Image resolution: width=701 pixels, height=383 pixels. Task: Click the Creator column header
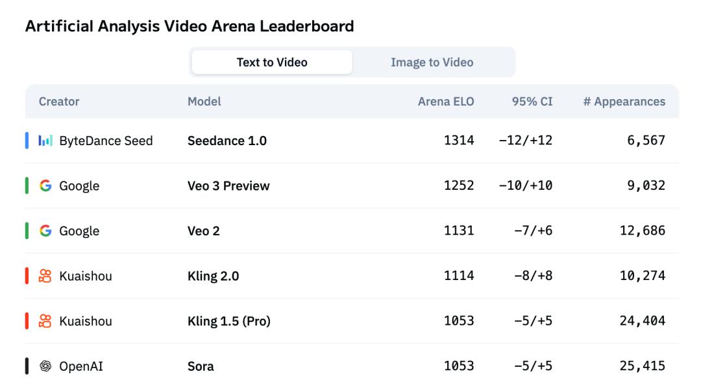(59, 102)
